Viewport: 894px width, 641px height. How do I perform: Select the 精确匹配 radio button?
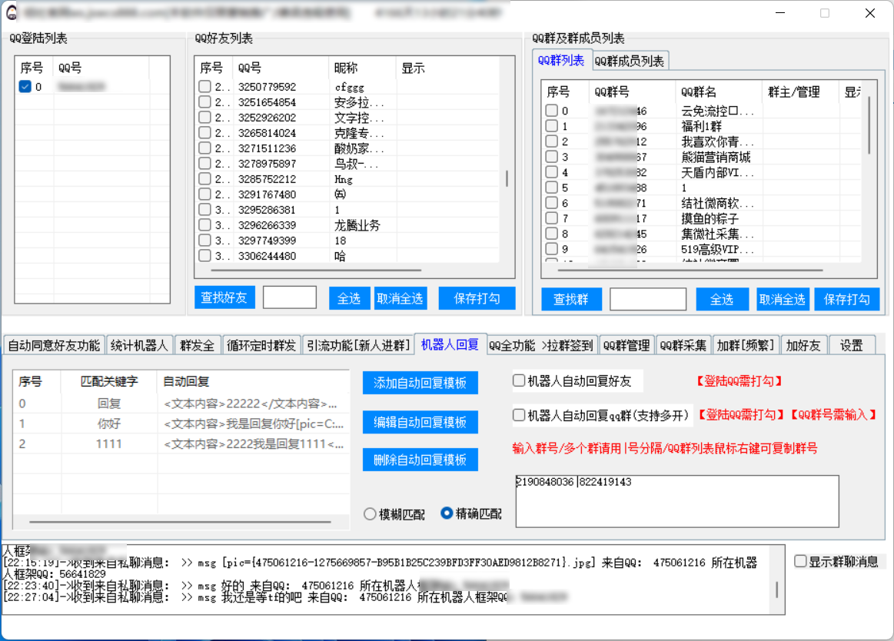(447, 513)
